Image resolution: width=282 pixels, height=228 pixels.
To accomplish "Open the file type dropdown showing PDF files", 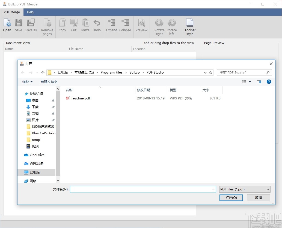I will tap(244, 189).
